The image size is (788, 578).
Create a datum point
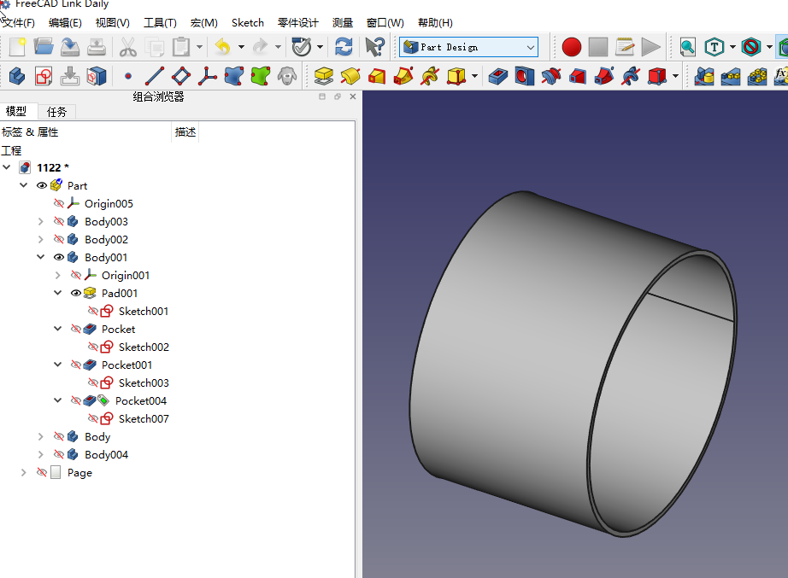pyautogui.click(x=128, y=76)
